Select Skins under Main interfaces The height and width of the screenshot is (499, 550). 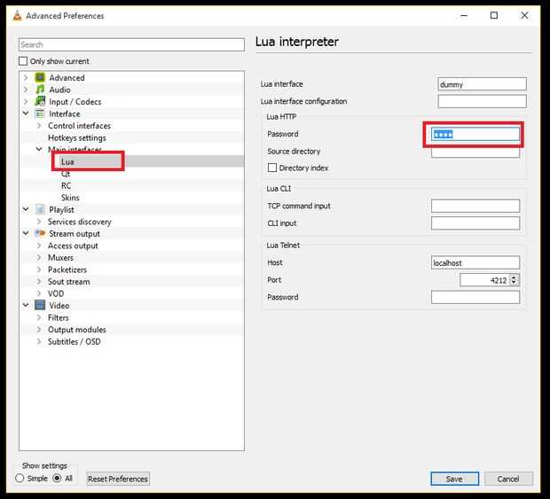point(70,198)
